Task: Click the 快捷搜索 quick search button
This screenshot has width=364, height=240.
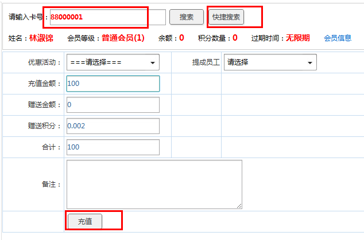Action: 226,17
